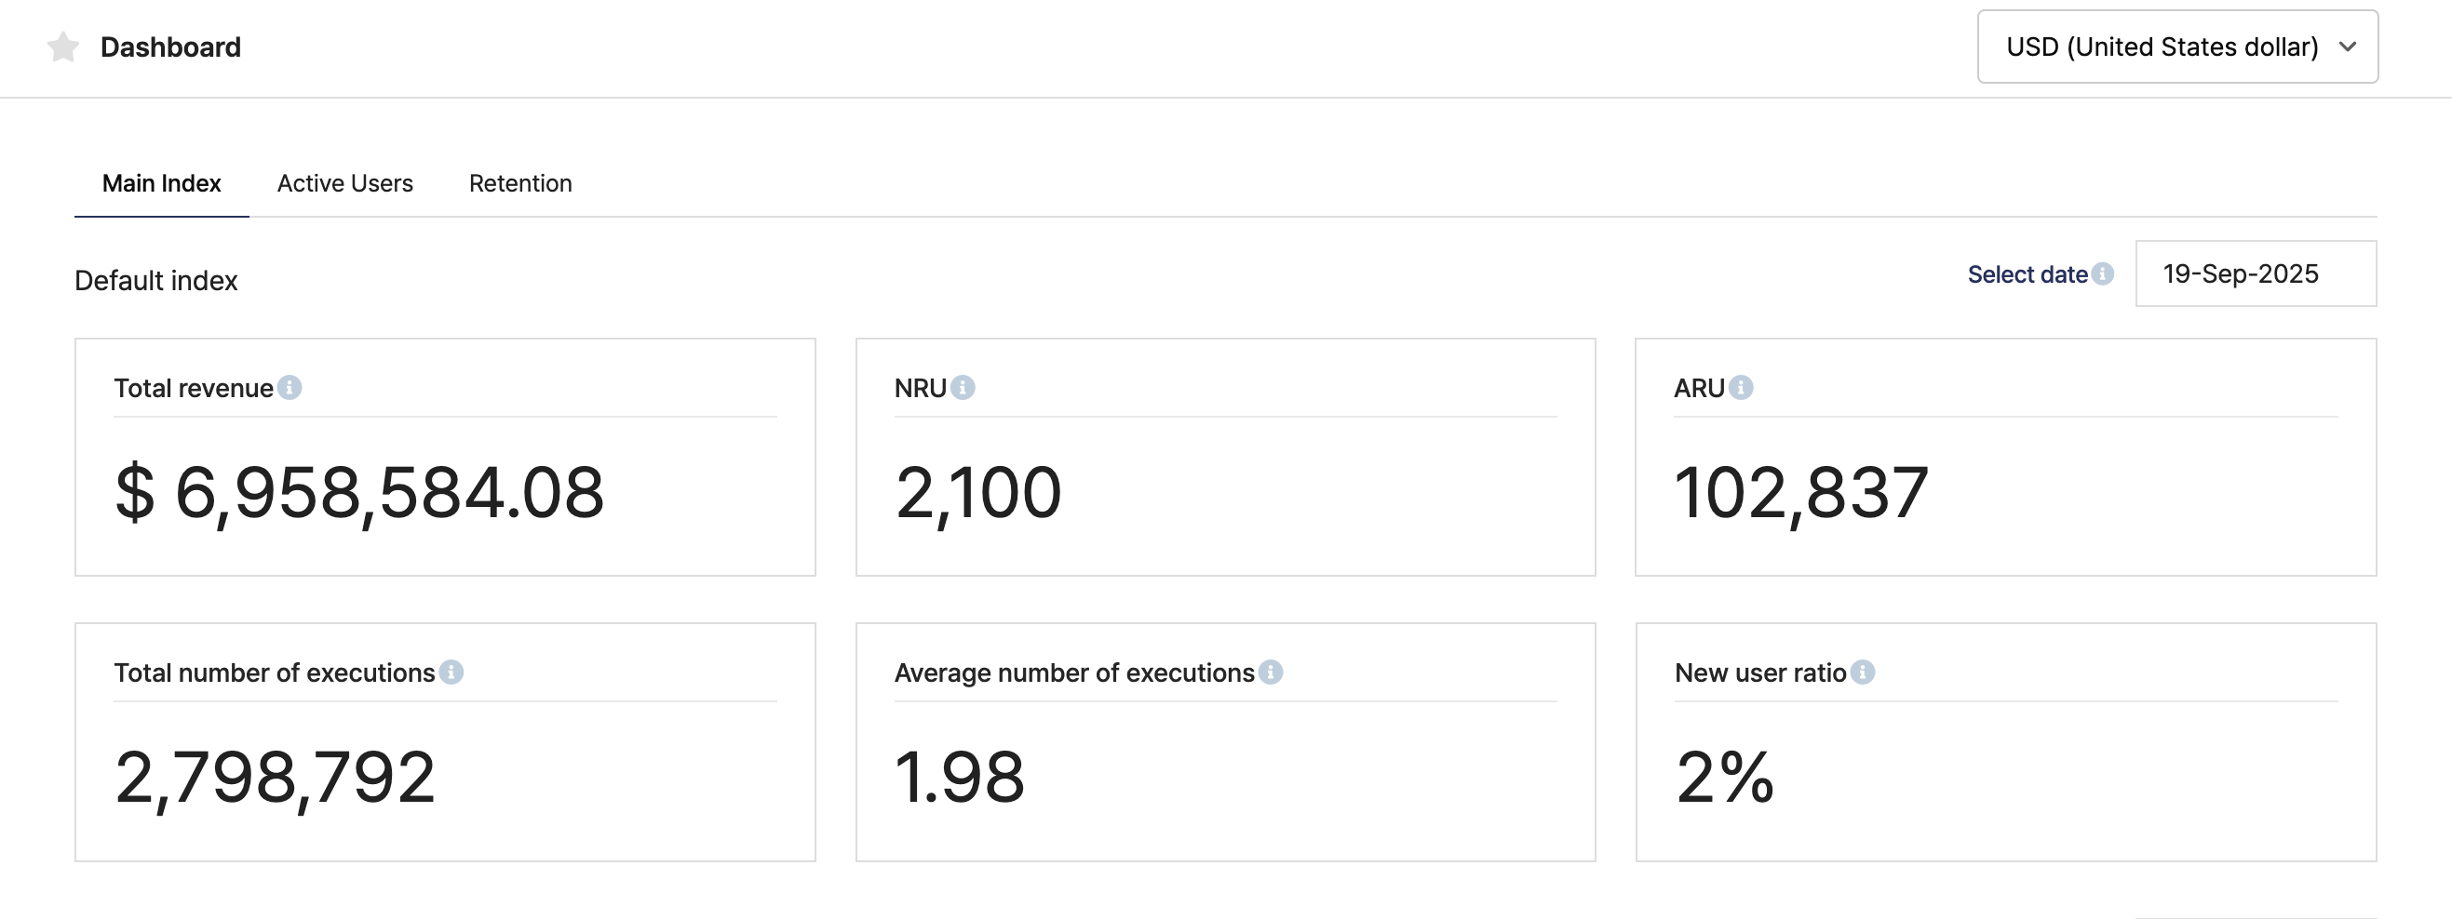Image resolution: width=2452 pixels, height=919 pixels.
Task: Click the info icon next to NRU
Action: click(963, 387)
